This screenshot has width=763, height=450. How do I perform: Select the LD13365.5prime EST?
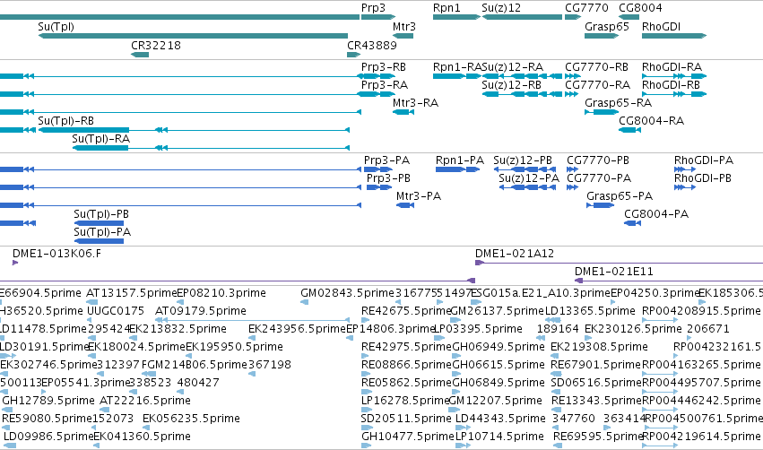[x=552, y=320]
